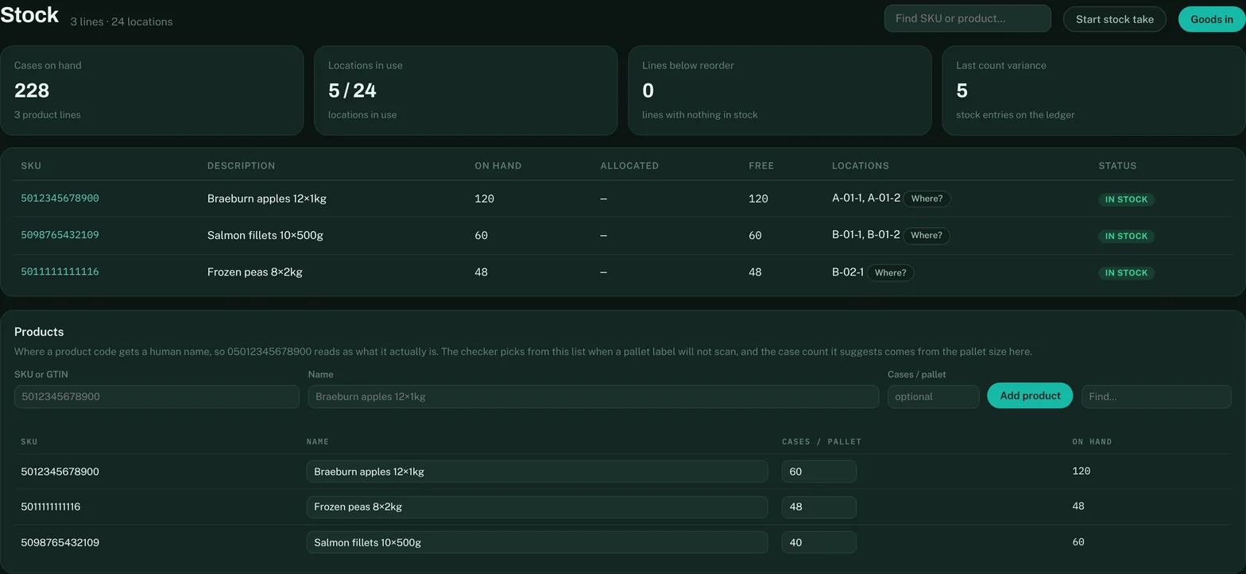Click SKU 5012345678900 in Products list
The height and width of the screenshot is (574, 1246).
(x=60, y=472)
